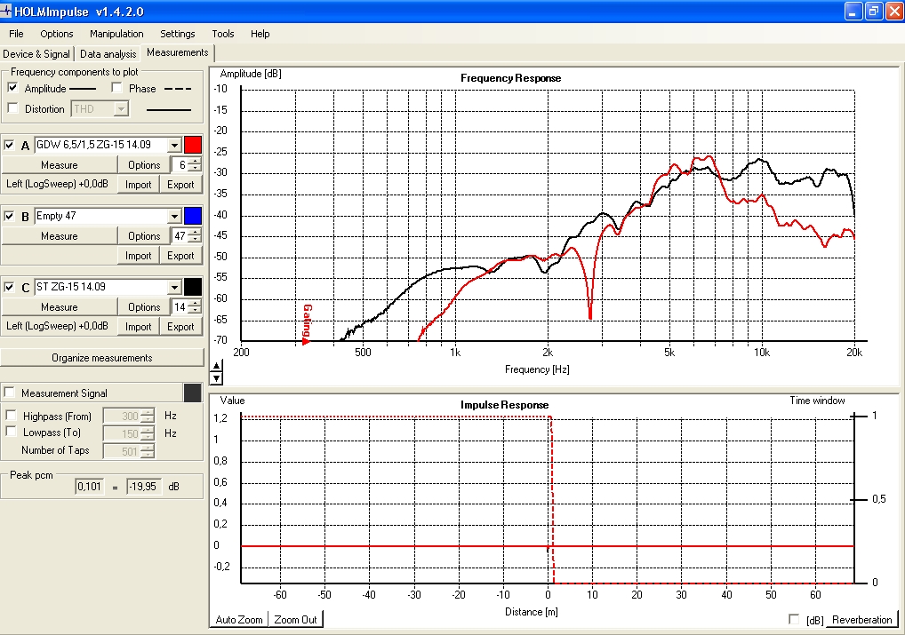This screenshot has height=635, width=905.
Task: Open the Help menu
Action: point(260,34)
